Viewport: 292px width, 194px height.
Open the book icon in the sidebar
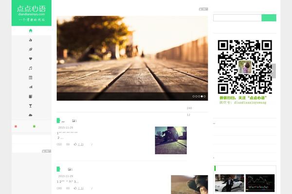pos(31,97)
